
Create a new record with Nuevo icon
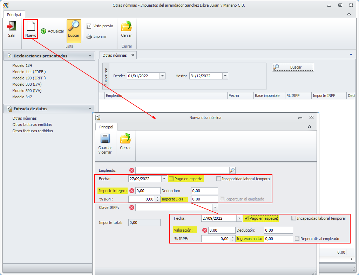31,26
